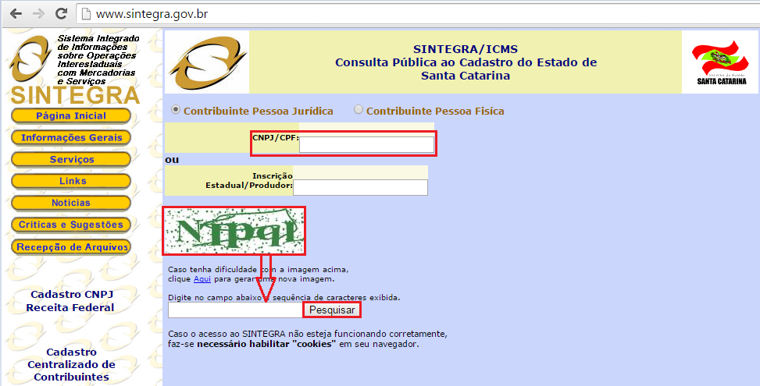Open the Links menu button

71,181
